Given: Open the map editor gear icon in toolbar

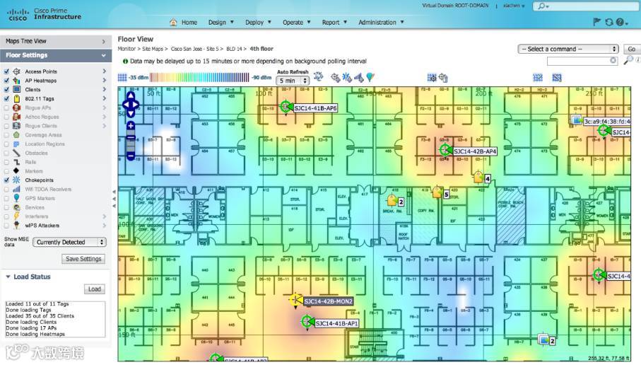Looking at the screenshot, I should pos(432,77).
